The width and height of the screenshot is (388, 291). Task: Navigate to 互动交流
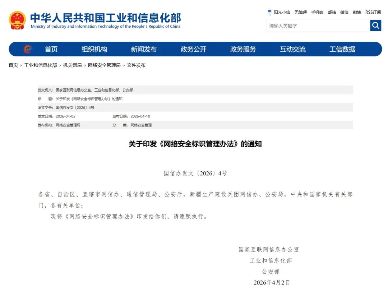click(x=292, y=49)
